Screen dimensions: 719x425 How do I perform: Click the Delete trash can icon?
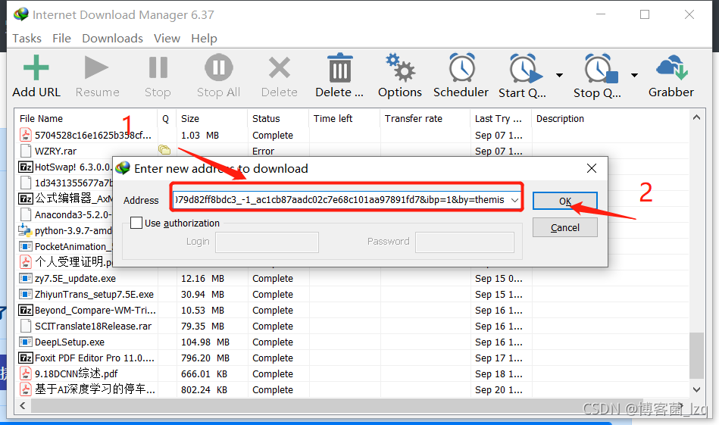[x=339, y=67]
